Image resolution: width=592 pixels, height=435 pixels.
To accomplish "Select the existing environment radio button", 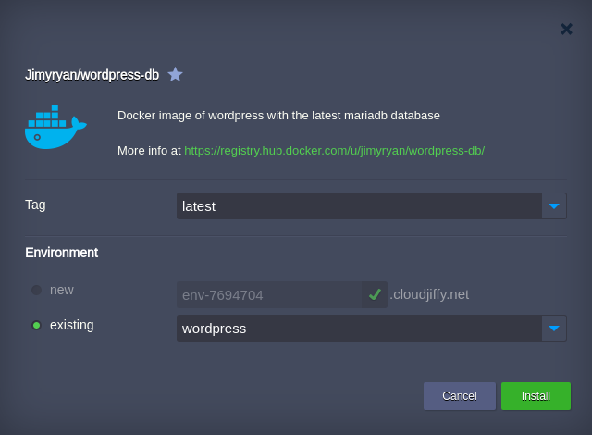I will click(37, 325).
